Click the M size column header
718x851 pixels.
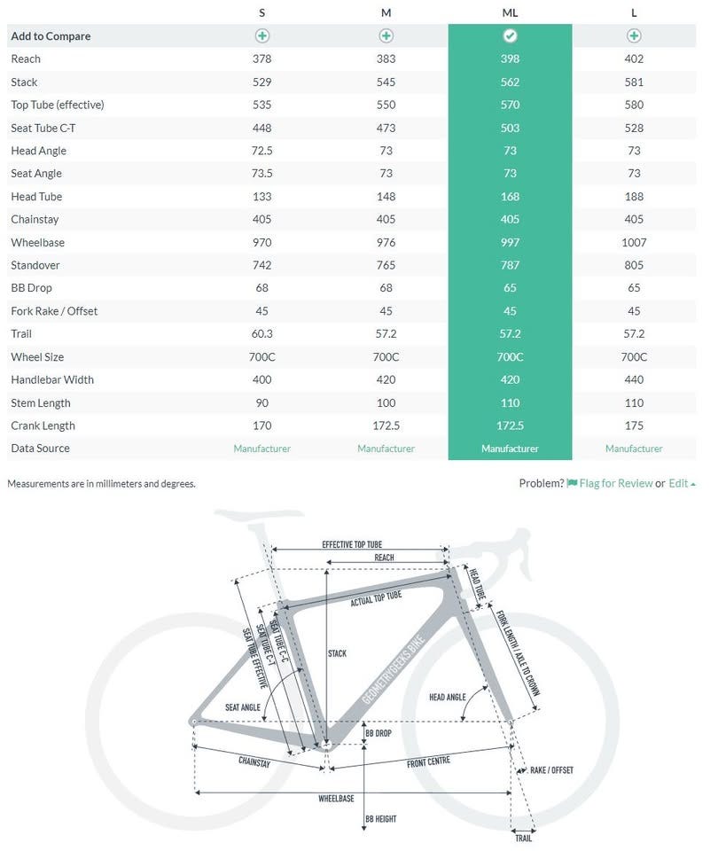coord(386,12)
